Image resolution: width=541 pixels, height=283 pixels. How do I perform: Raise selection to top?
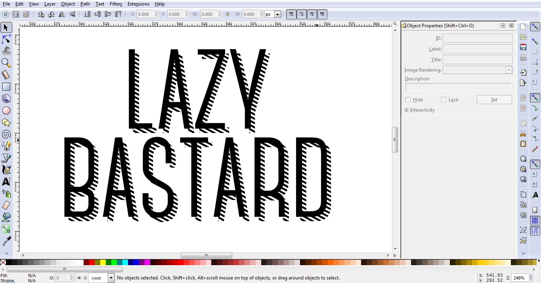[118, 14]
